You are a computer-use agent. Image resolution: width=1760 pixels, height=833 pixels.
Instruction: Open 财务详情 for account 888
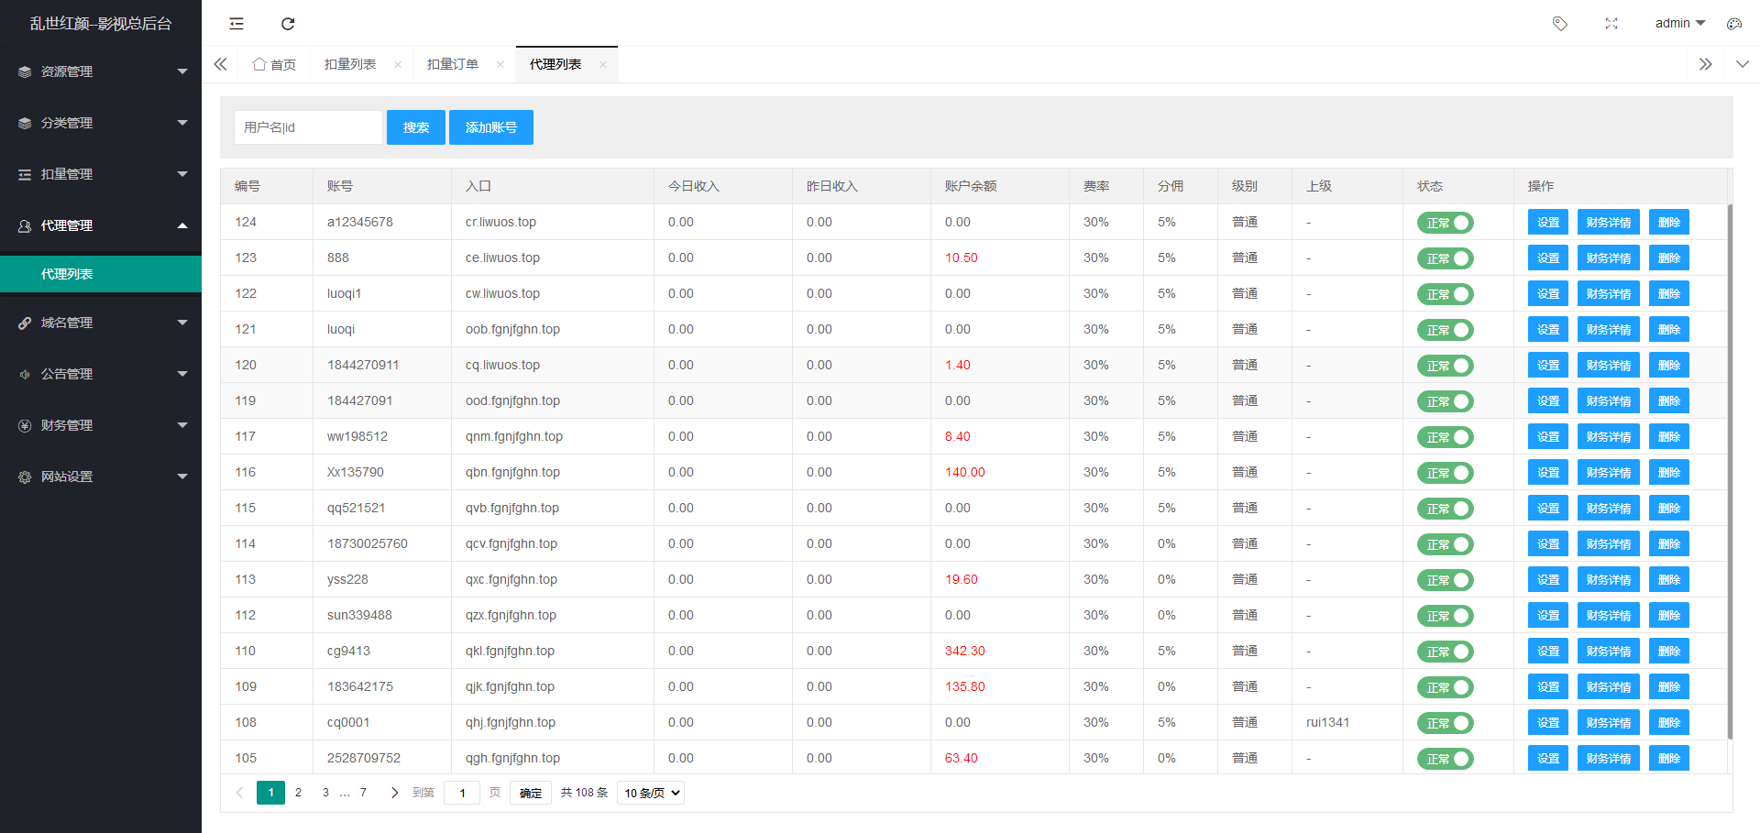tap(1608, 258)
